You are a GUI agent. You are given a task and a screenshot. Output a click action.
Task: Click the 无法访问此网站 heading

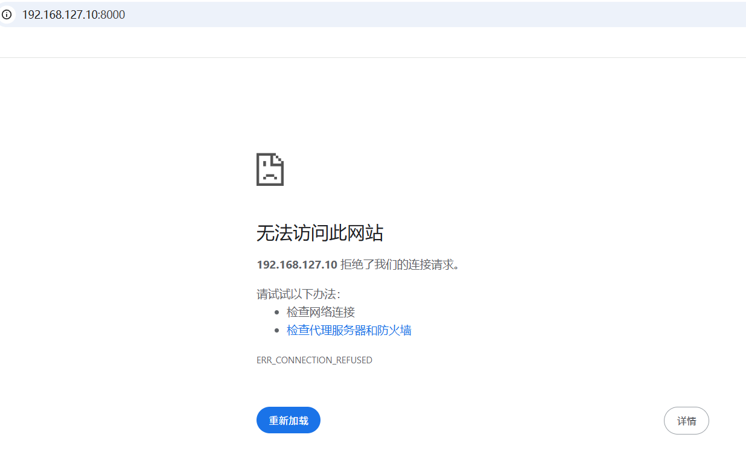(x=320, y=233)
